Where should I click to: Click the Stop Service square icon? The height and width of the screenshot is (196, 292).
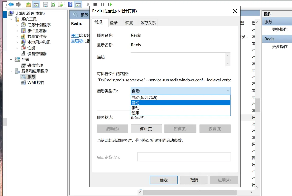coord(95,4)
